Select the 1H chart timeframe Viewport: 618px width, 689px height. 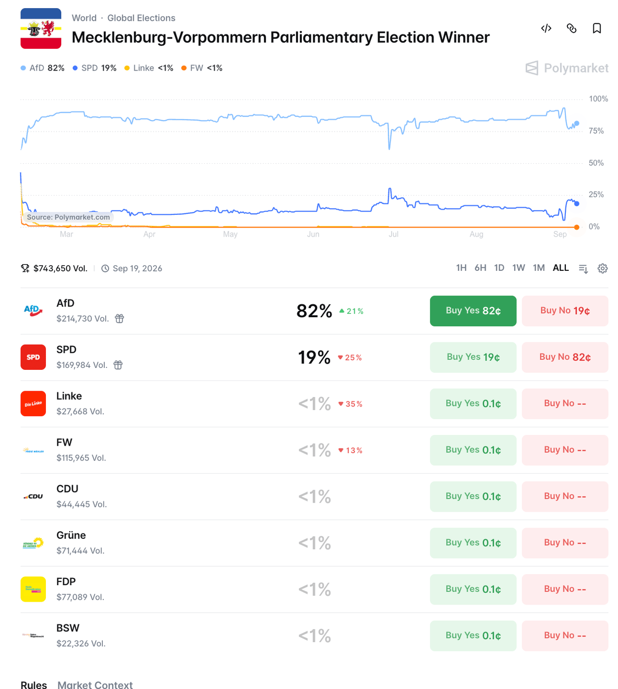pos(461,268)
